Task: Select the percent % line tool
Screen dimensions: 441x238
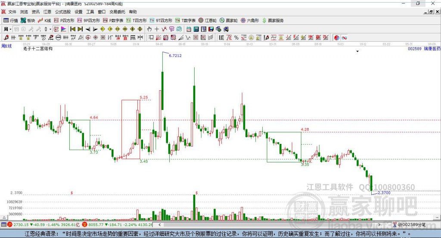Action: coord(236,38)
